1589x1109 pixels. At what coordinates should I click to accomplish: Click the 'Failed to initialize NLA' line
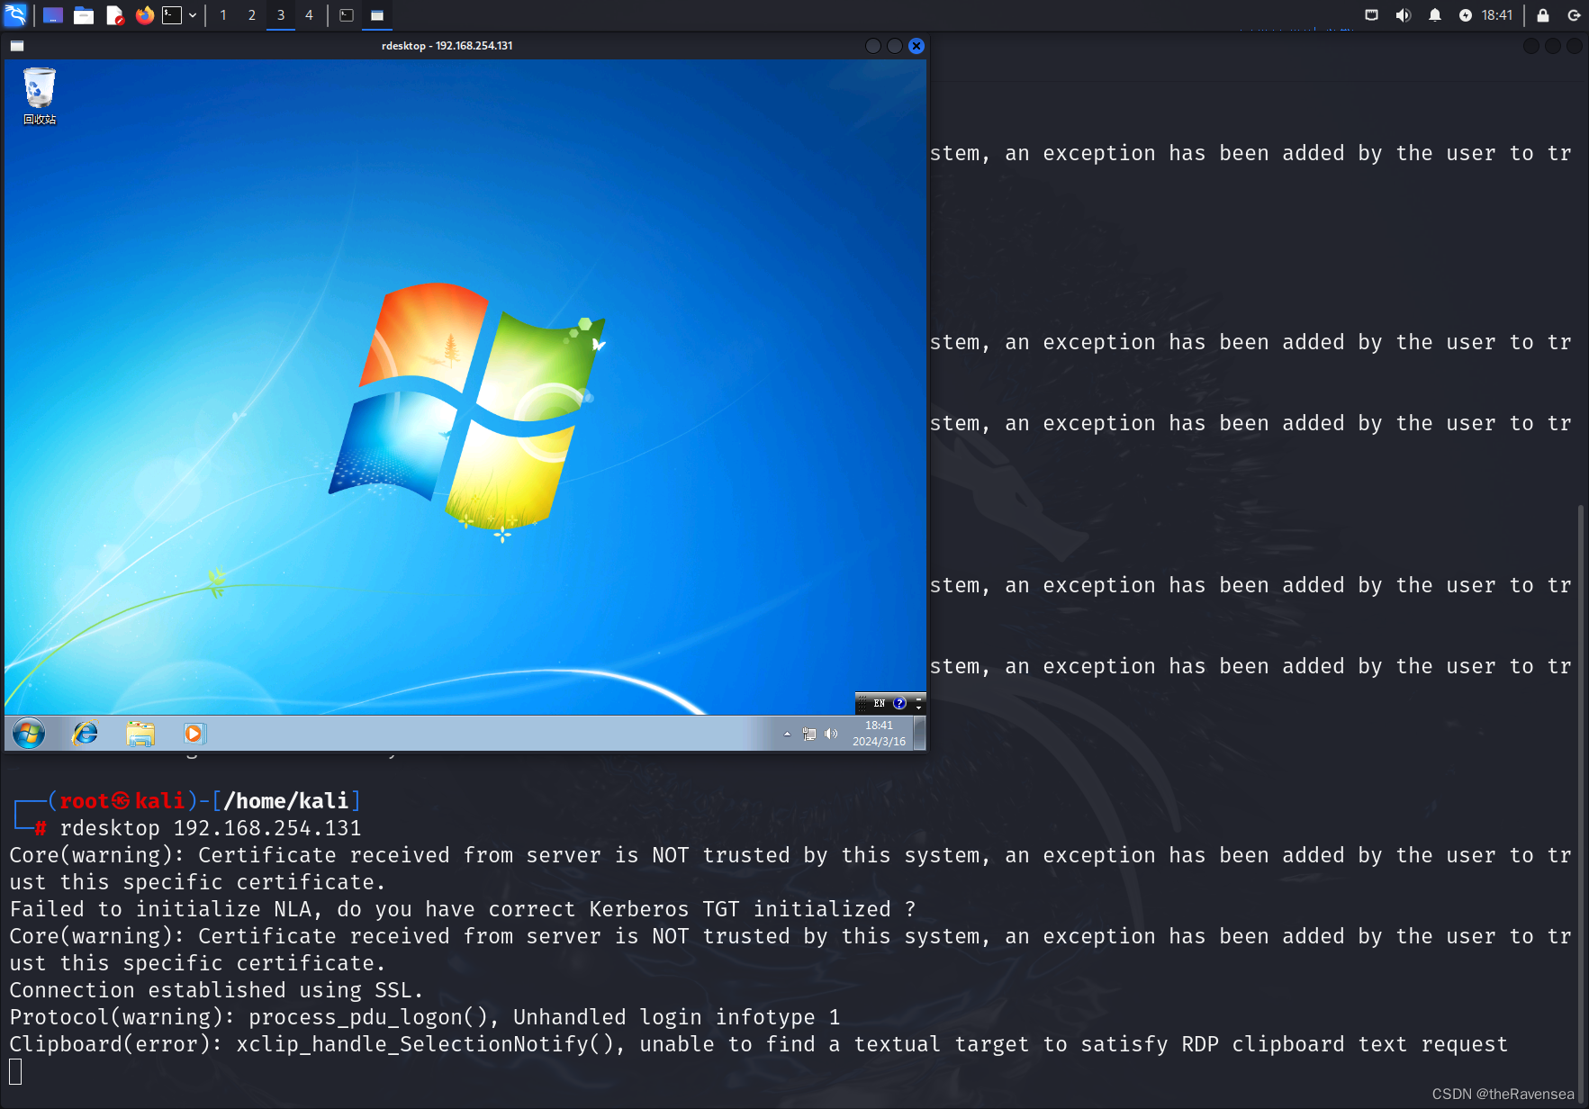click(462, 909)
